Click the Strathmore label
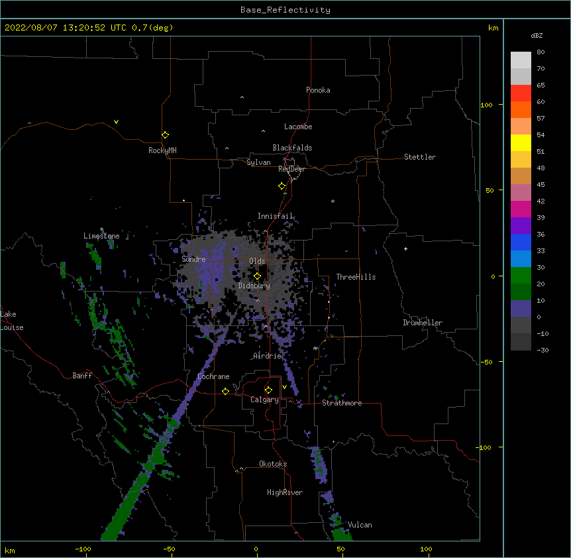571x558 pixels. tap(342, 403)
